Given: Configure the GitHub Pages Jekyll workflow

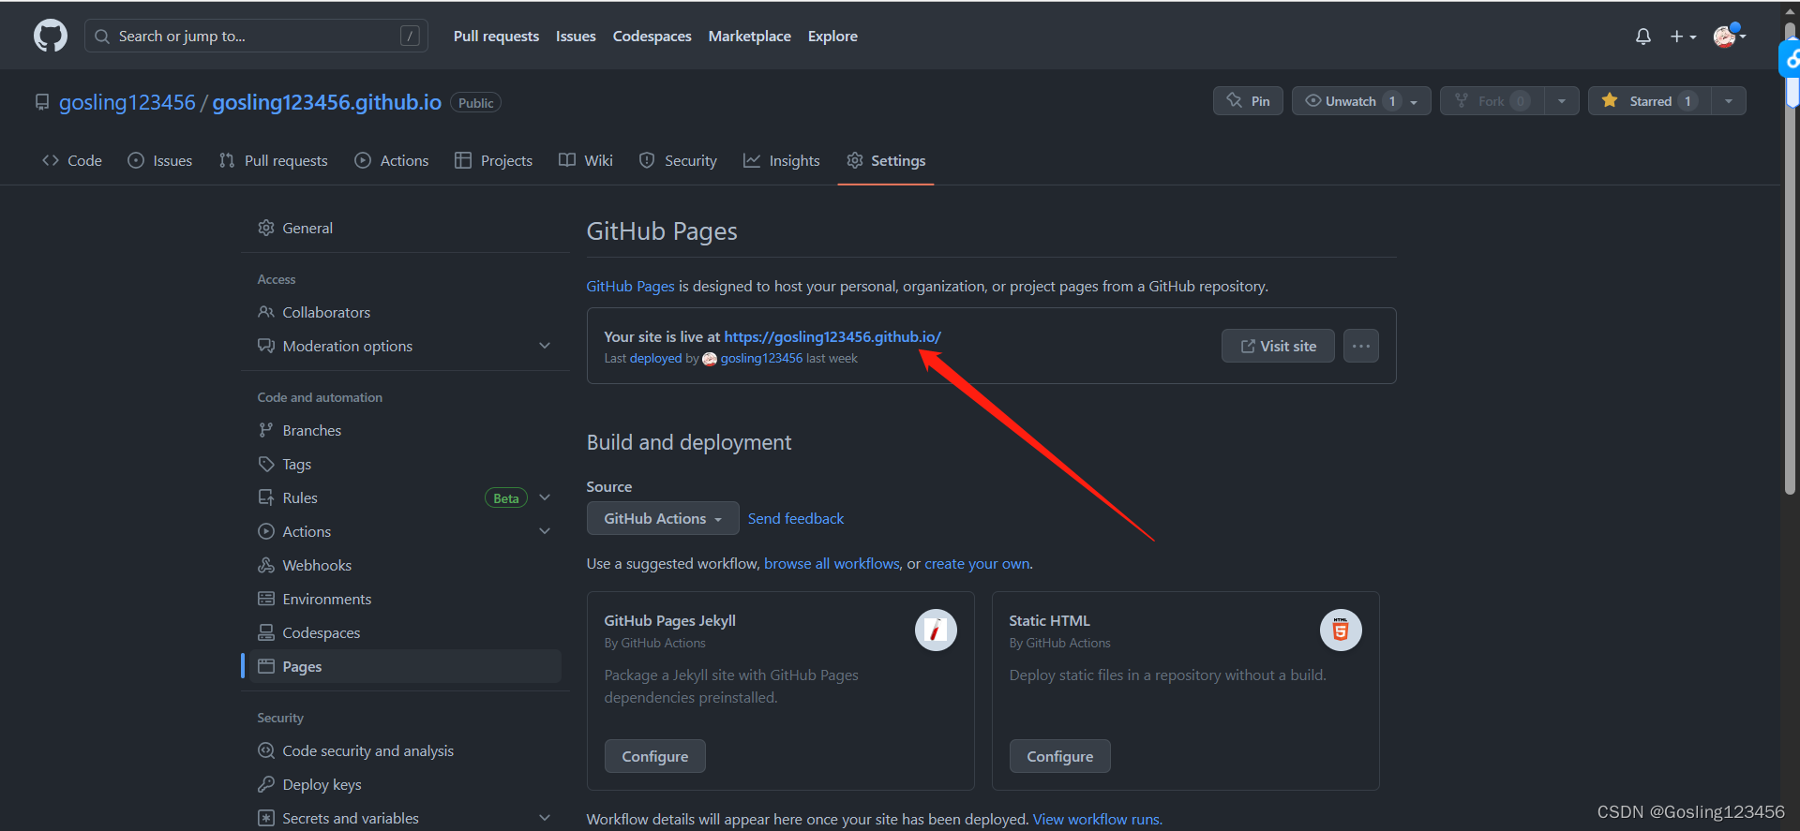Looking at the screenshot, I should tap(655, 756).
